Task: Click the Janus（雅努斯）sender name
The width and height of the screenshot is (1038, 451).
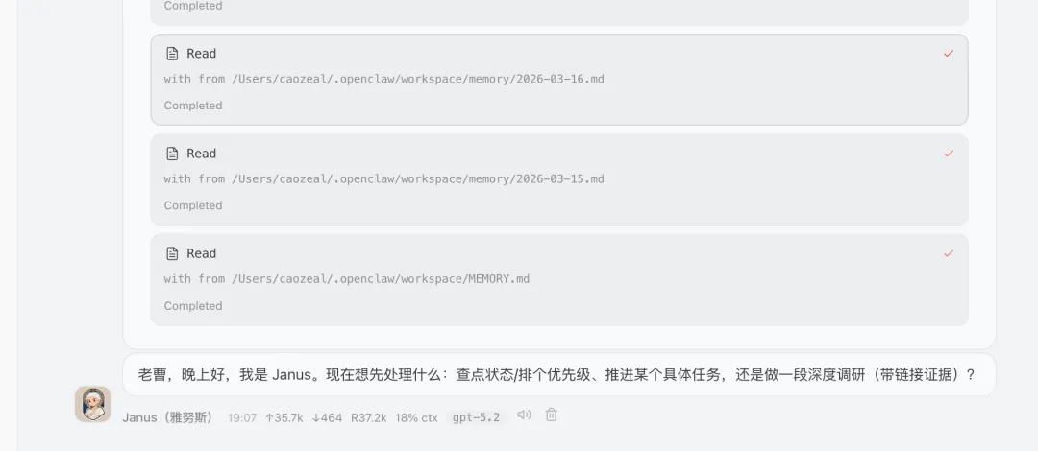Action: pos(169,417)
